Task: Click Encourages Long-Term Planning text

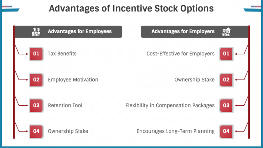Action: (176, 131)
